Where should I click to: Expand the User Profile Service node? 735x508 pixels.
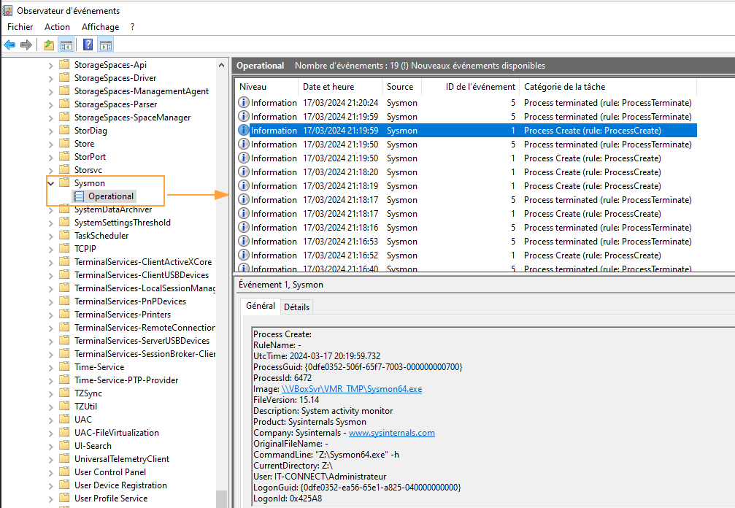51,499
